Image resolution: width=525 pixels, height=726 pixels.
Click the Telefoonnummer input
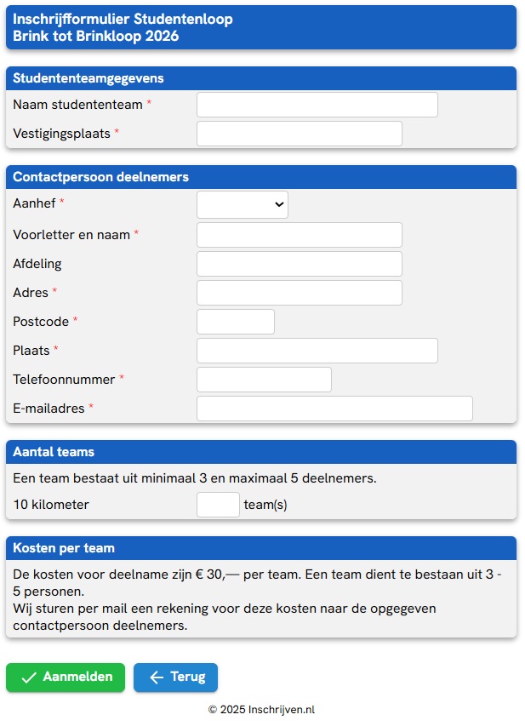(264, 380)
